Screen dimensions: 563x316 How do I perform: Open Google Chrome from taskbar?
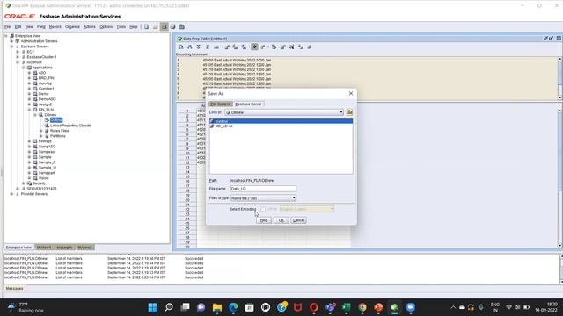coord(362,307)
